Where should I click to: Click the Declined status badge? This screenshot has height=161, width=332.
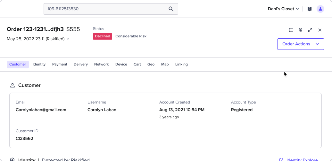click(103, 36)
